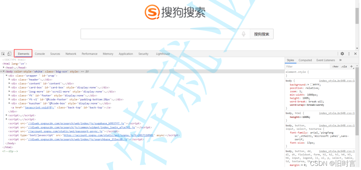This screenshot has height=170, width=361.
Task: Open the Sources tab
Action: (x=55, y=54)
